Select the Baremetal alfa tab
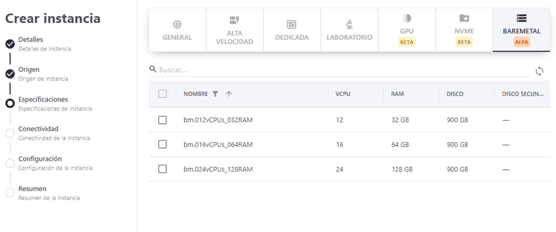 [x=521, y=30]
